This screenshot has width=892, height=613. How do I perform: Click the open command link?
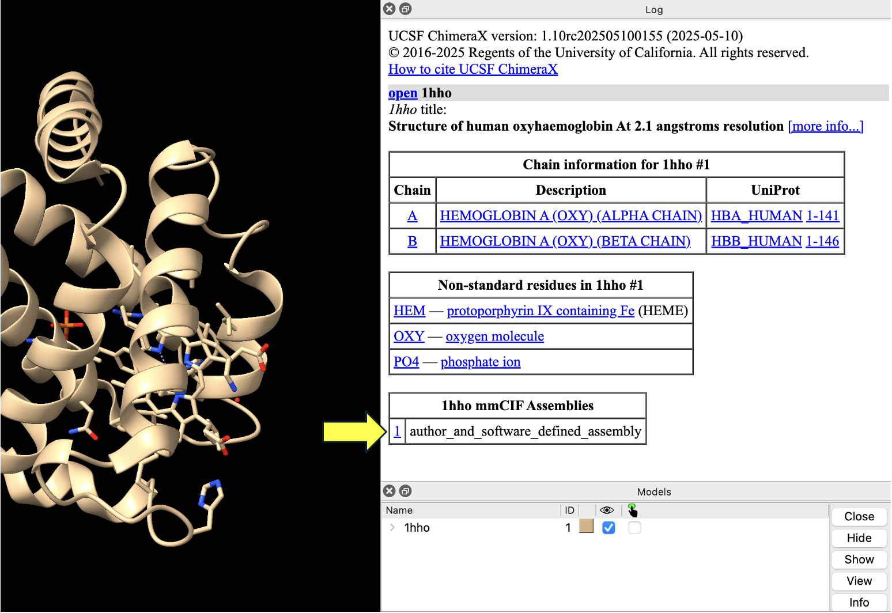tap(403, 93)
